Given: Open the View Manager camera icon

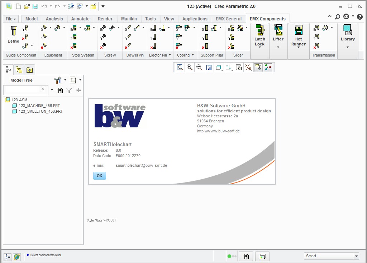Looking at the screenshot, I should [238, 68].
